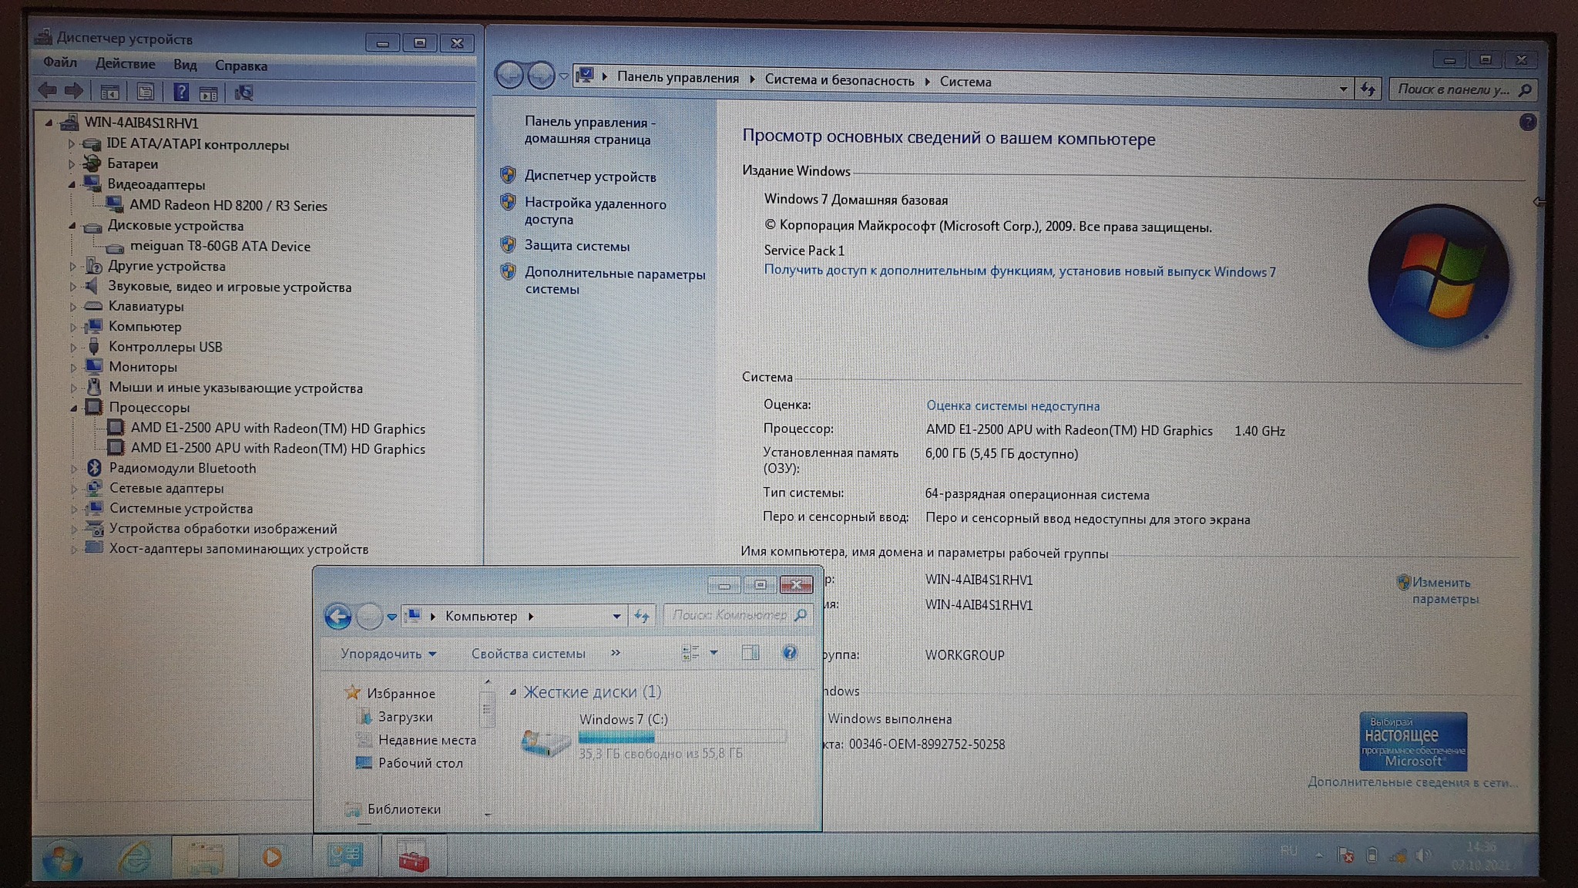Select AMD Radeon HD 8200 / R3 Series device

228,206
